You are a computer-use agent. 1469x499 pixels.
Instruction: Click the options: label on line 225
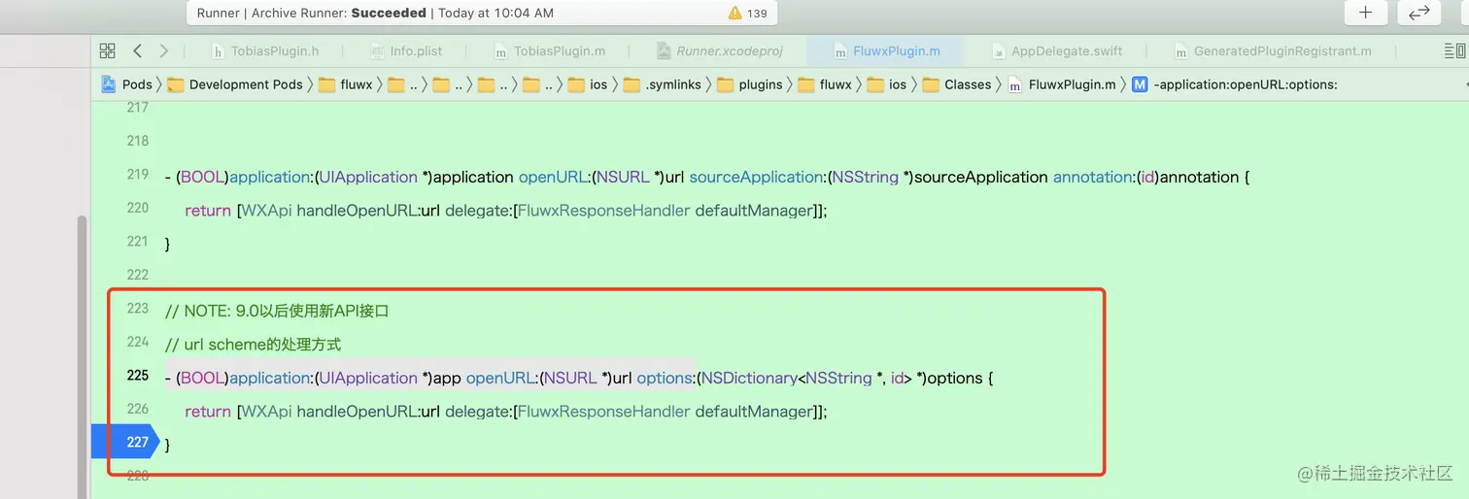[x=666, y=378]
